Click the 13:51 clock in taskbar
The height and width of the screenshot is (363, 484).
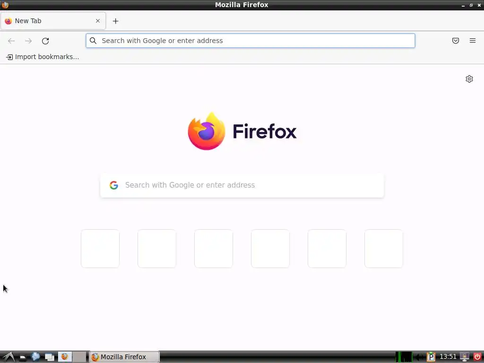pyautogui.click(x=448, y=357)
